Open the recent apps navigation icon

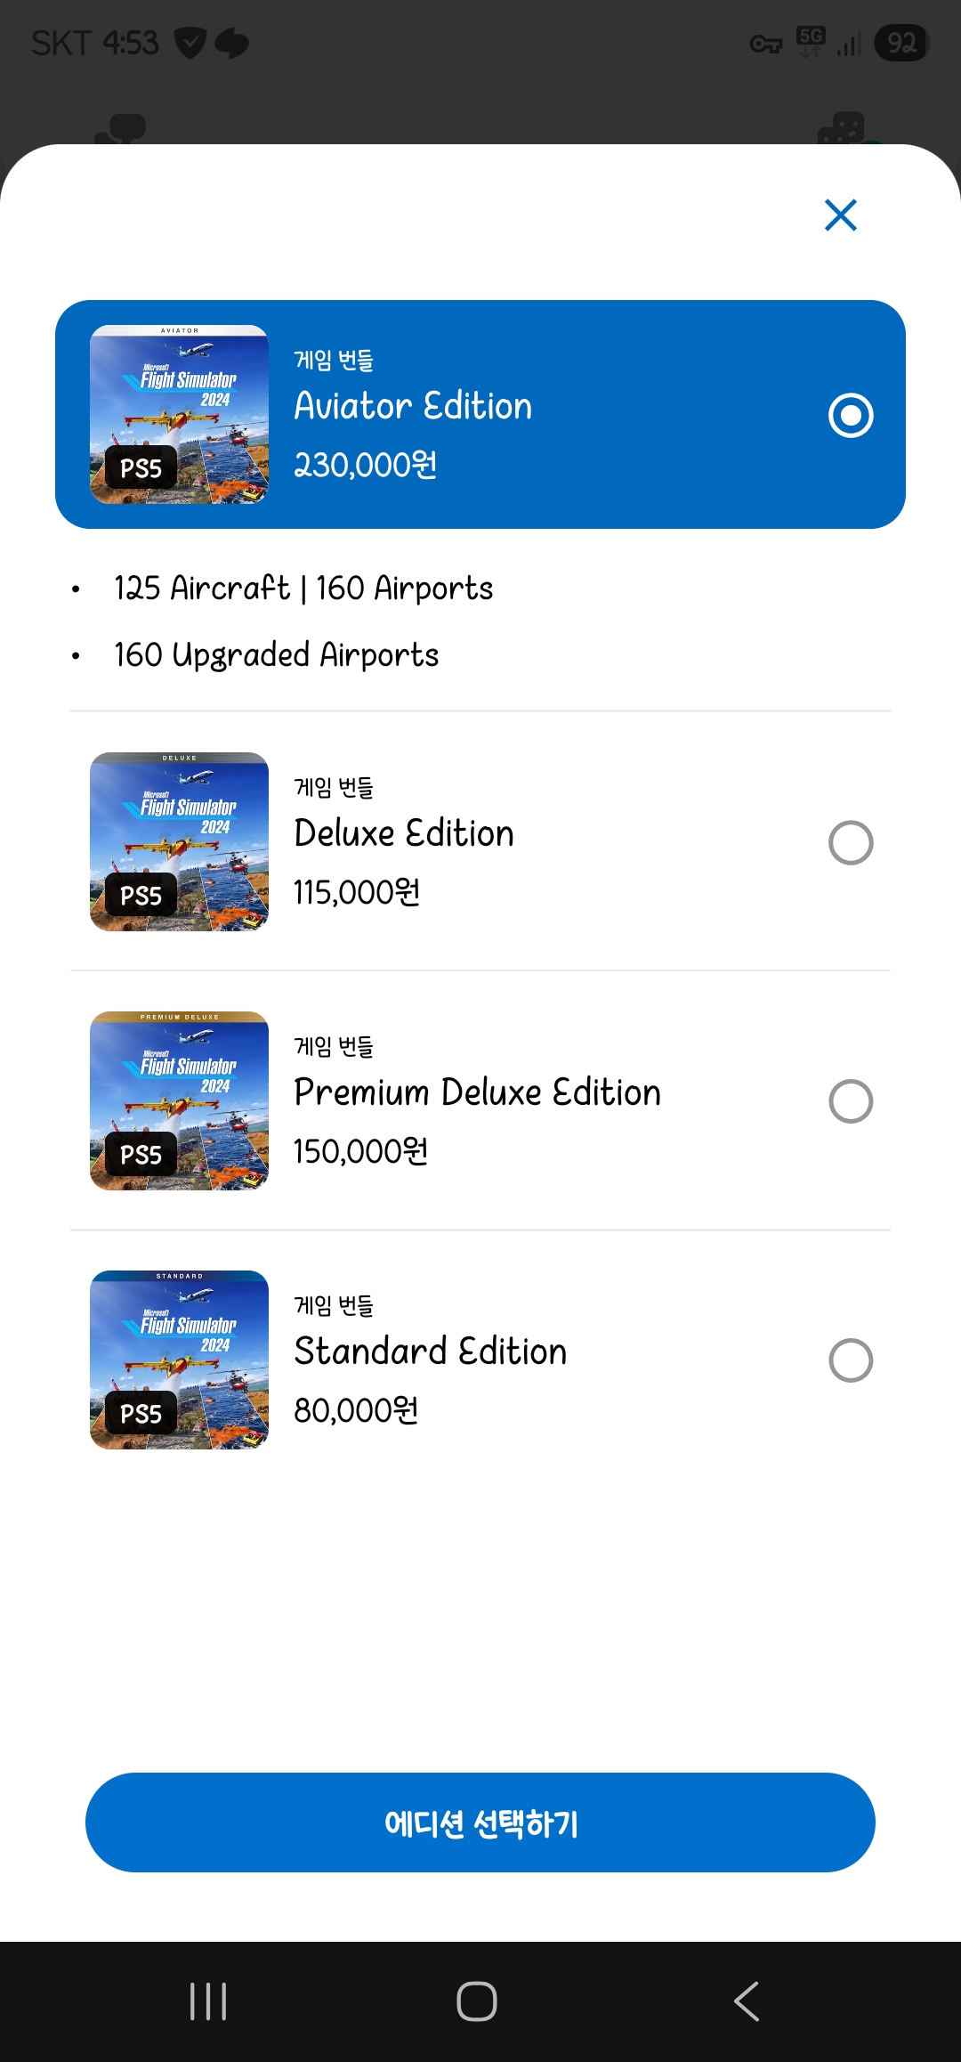208,2001
